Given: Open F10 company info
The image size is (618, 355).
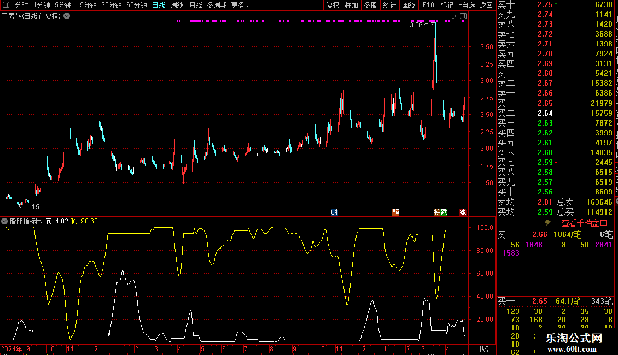Looking at the screenshot, I should coord(428,5).
